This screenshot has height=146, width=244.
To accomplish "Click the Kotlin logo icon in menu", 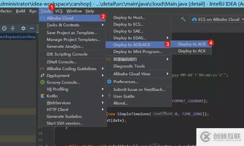I will pyautogui.click(x=42, y=96).
